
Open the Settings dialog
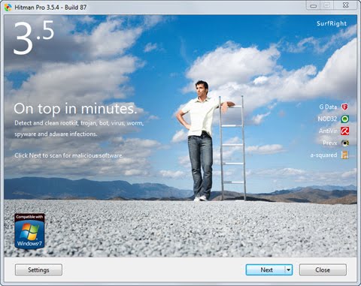[38, 269]
